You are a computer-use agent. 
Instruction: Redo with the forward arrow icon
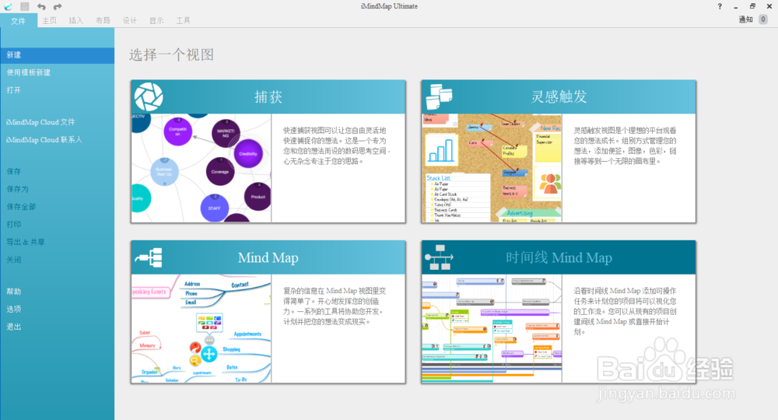(58, 6)
